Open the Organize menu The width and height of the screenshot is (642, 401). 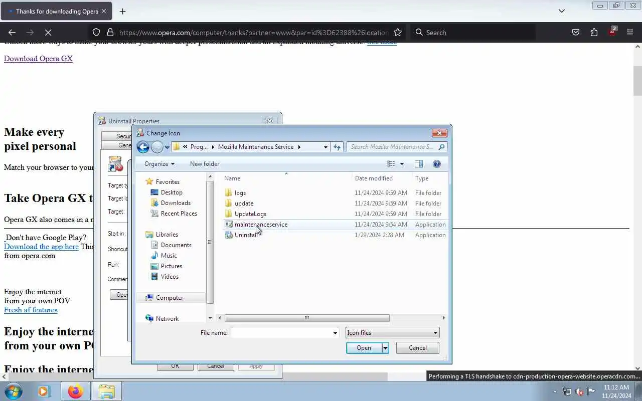pyautogui.click(x=159, y=164)
